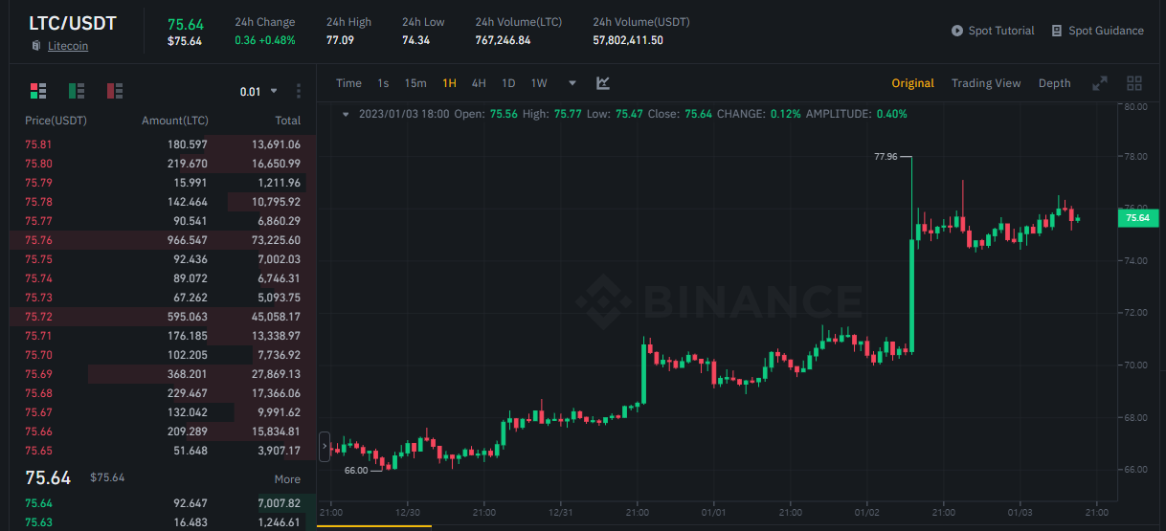
Task: Select sell order at price 75.79
Action: 163,183
